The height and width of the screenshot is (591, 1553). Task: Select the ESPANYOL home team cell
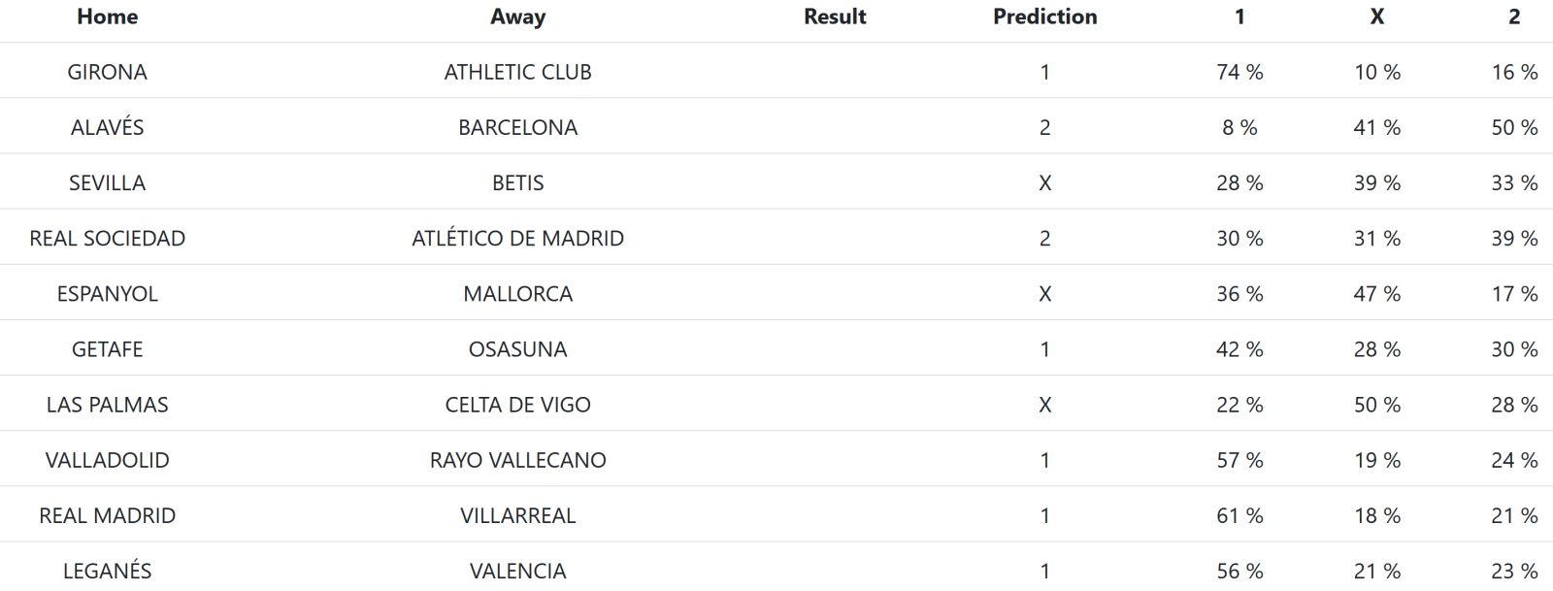click(x=107, y=293)
